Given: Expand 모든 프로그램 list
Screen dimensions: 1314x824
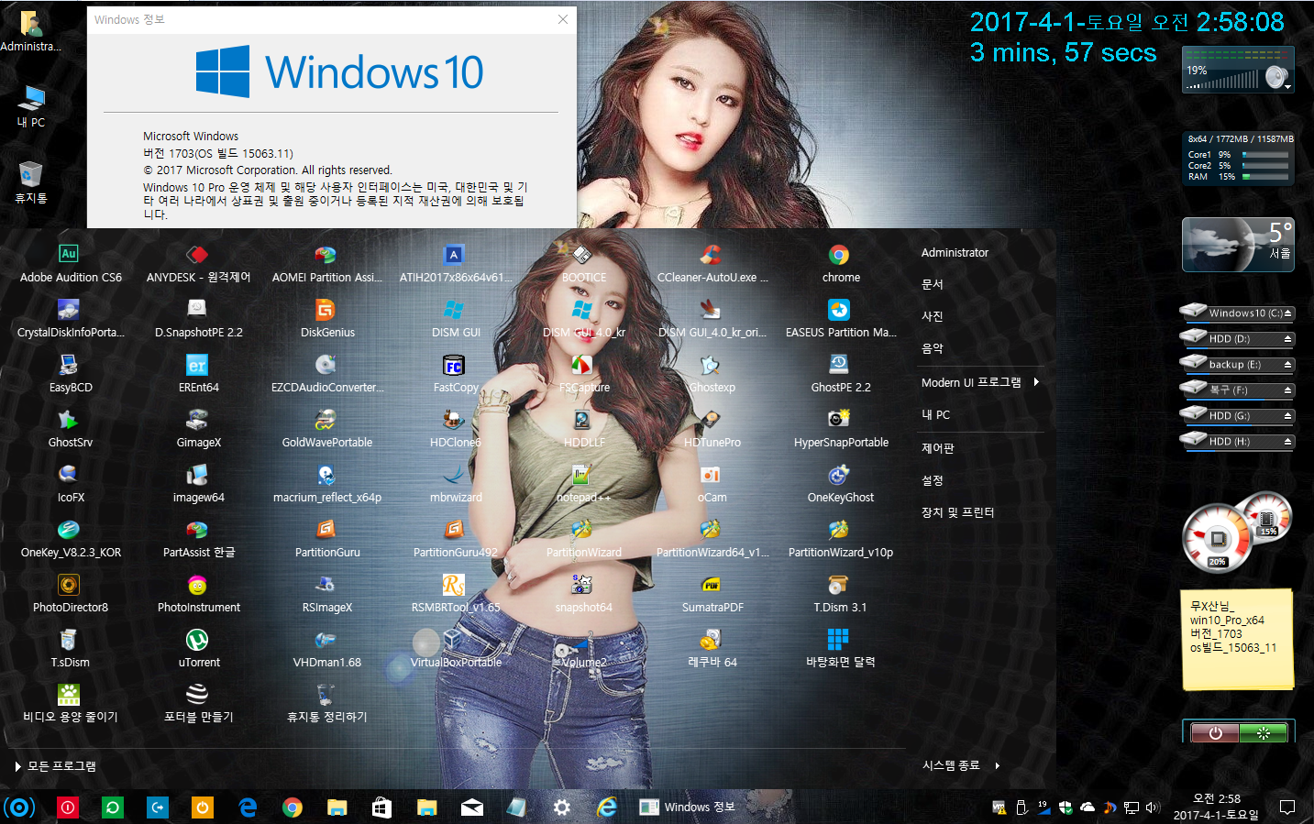Looking at the screenshot, I should point(56,766).
